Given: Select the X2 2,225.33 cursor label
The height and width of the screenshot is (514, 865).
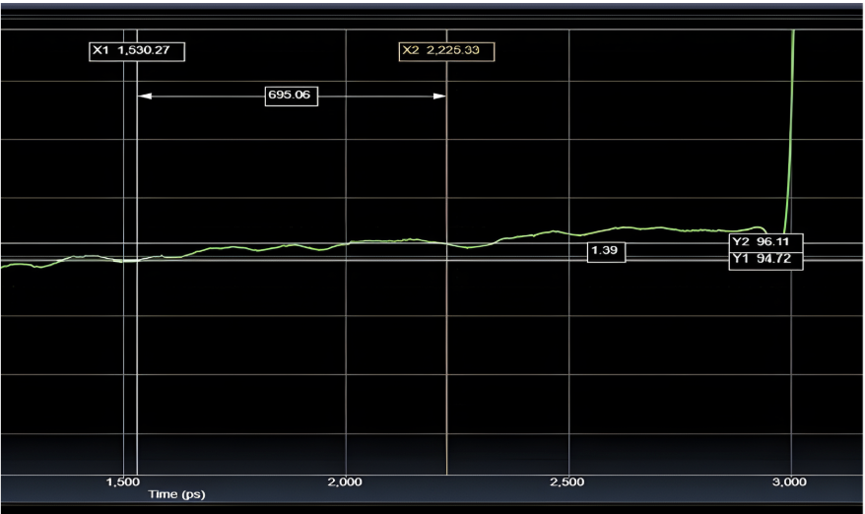Looking at the screenshot, I should (446, 50).
